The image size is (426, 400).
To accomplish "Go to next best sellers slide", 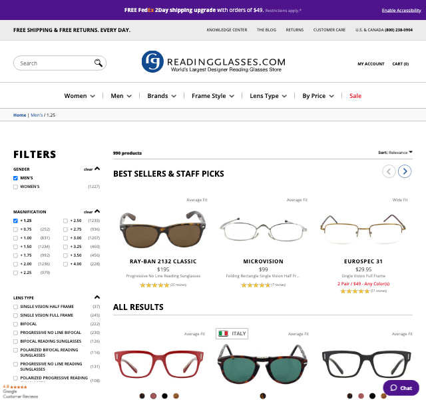I will point(405,171).
